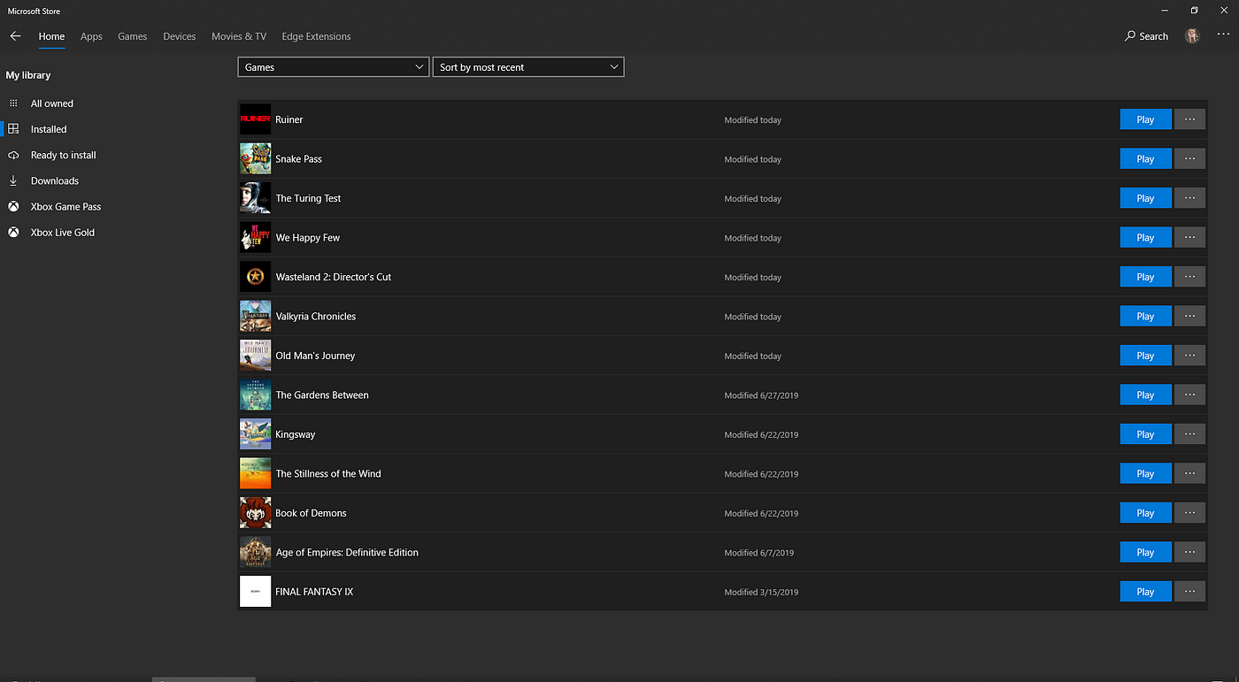
Task: Open more options for Book of Demons
Action: pos(1189,513)
